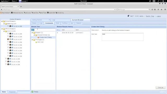Click the bookmark star icon

click(152, 9)
